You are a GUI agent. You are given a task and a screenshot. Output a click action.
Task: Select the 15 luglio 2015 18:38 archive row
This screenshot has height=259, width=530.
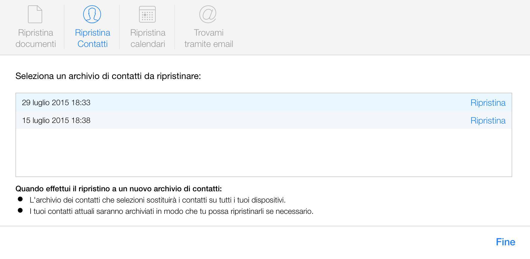click(x=264, y=120)
